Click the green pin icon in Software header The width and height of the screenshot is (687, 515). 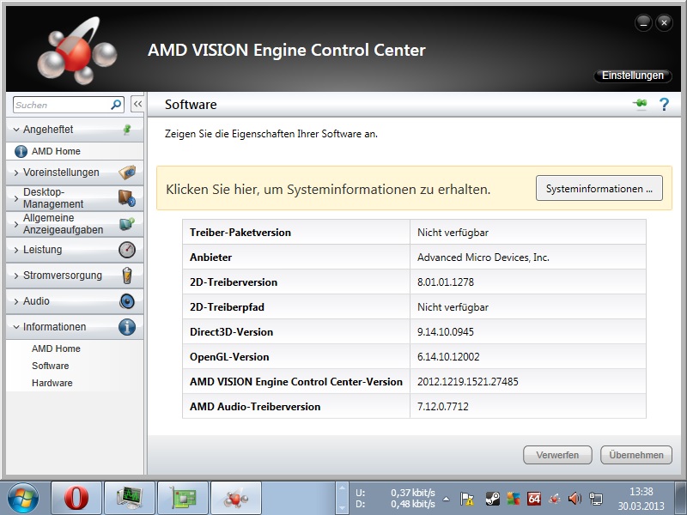point(640,104)
